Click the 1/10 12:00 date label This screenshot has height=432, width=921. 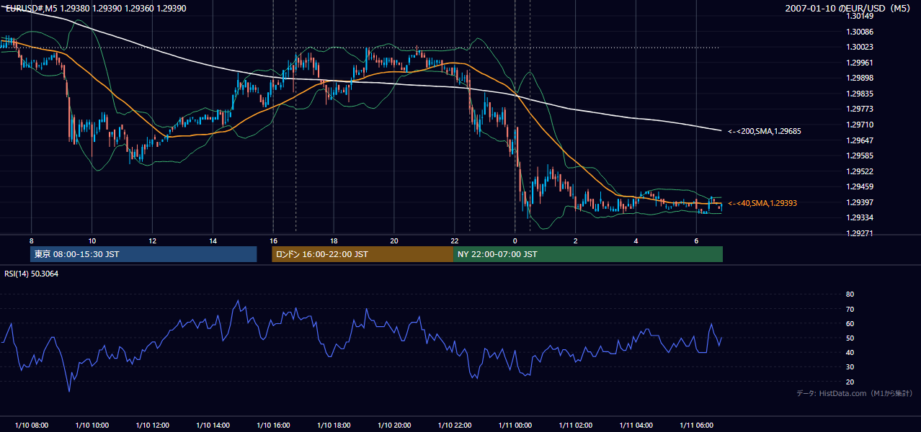pos(152,426)
